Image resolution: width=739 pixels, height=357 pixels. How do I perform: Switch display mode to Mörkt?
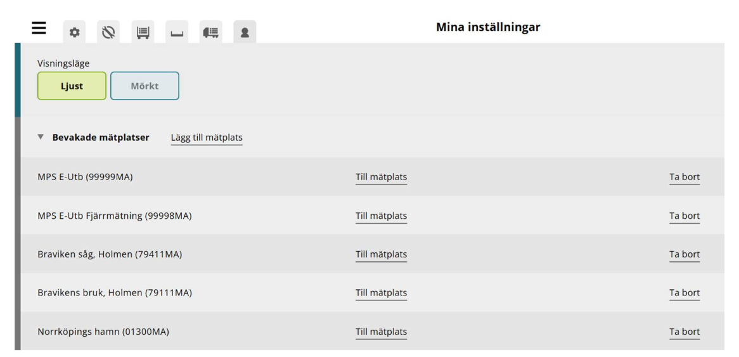[145, 86]
